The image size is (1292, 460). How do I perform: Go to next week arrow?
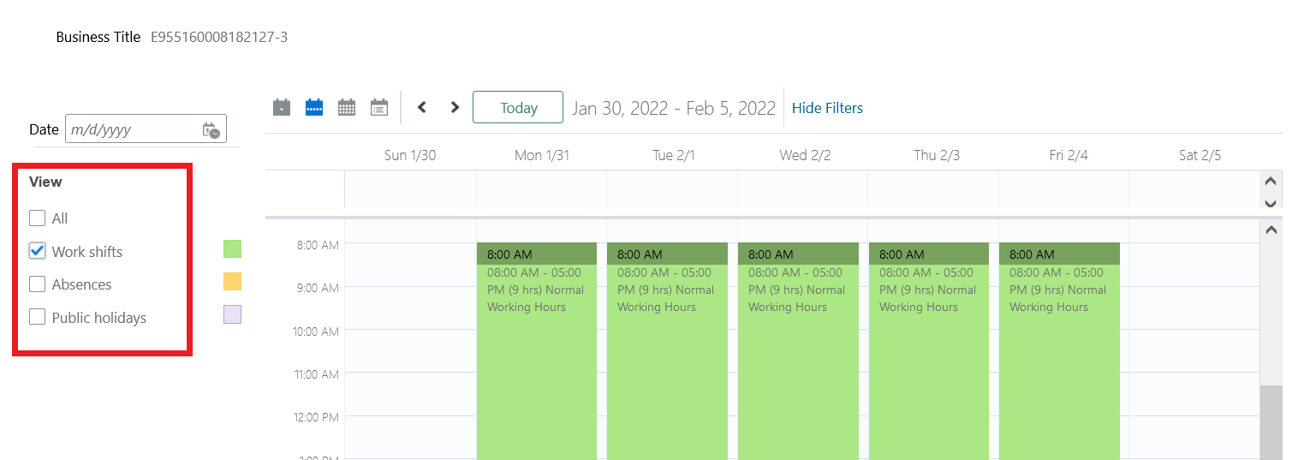[455, 107]
